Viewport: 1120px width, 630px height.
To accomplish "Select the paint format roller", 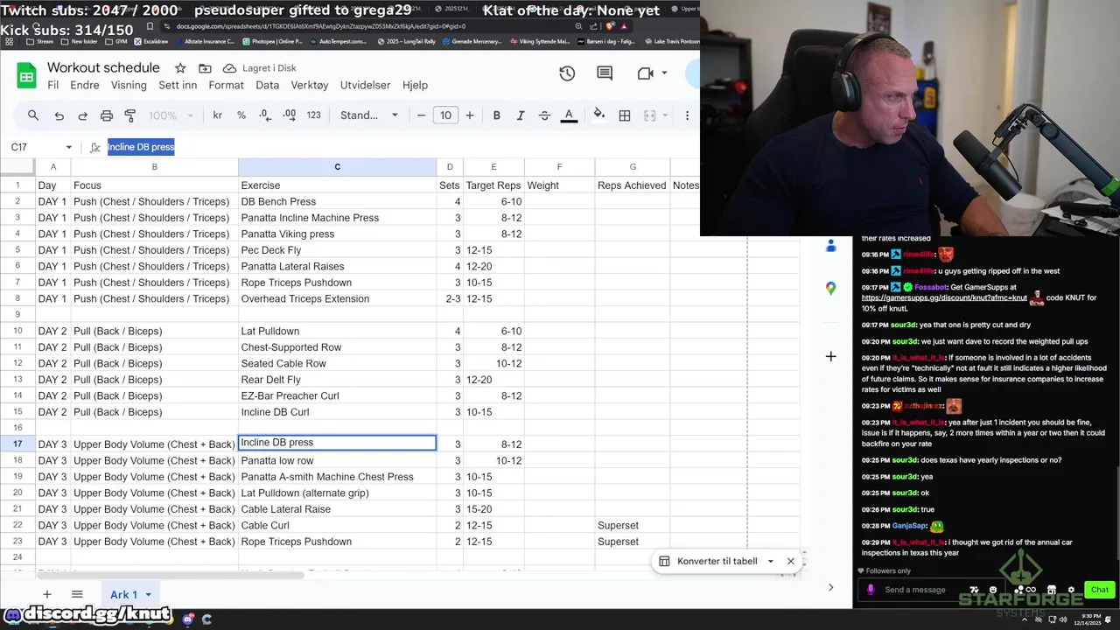I will (130, 115).
